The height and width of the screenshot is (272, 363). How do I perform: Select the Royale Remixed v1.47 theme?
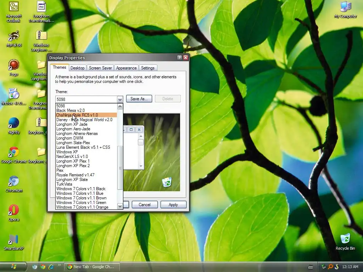click(x=86, y=175)
